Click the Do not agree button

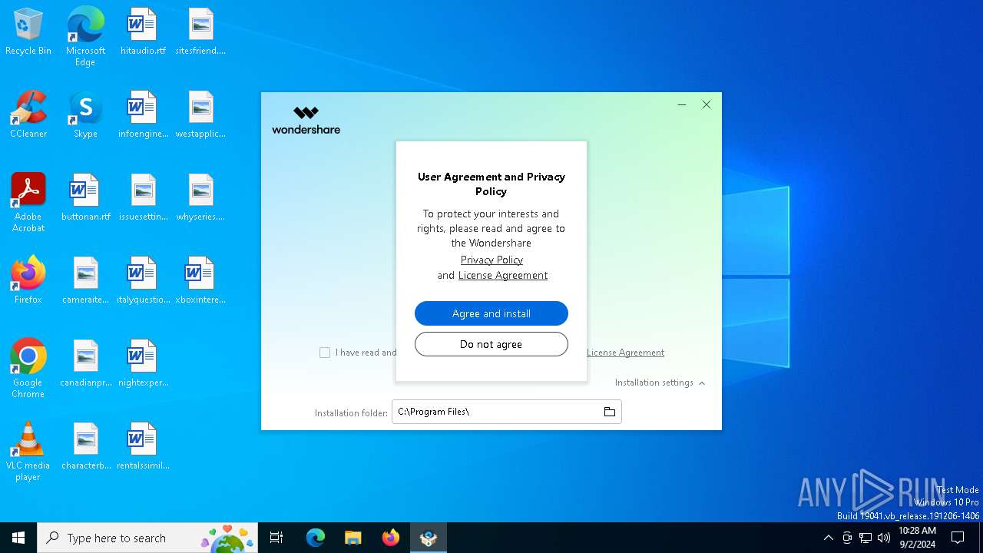tap(491, 344)
